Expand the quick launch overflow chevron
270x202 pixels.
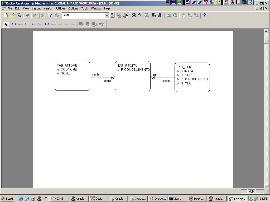(x=46, y=198)
